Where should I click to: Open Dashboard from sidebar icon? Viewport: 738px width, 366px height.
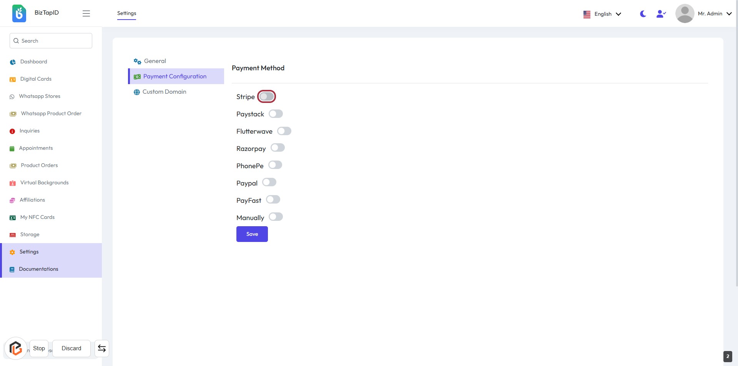13,62
